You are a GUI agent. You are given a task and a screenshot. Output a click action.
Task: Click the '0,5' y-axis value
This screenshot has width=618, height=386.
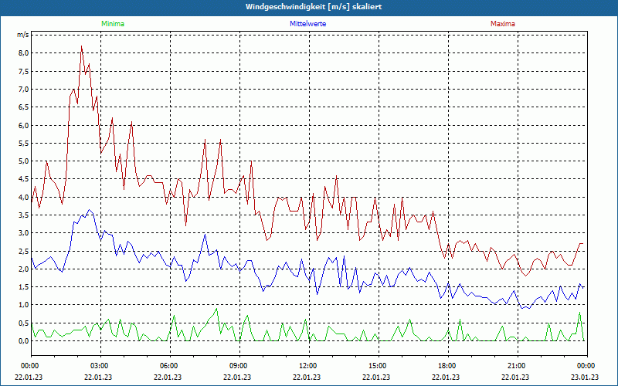pos(24,323)
